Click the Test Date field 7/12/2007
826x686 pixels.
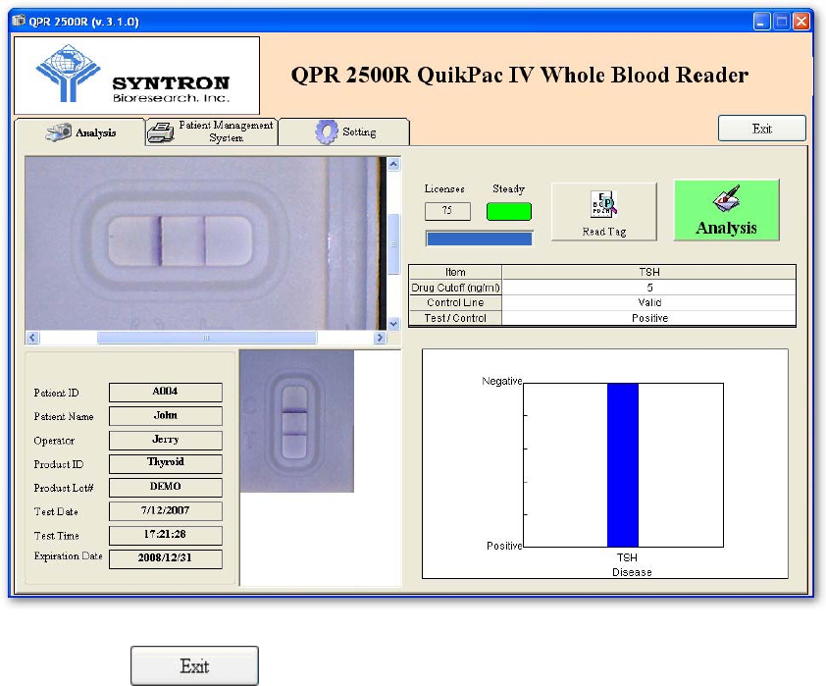click(x=166, y=511)
